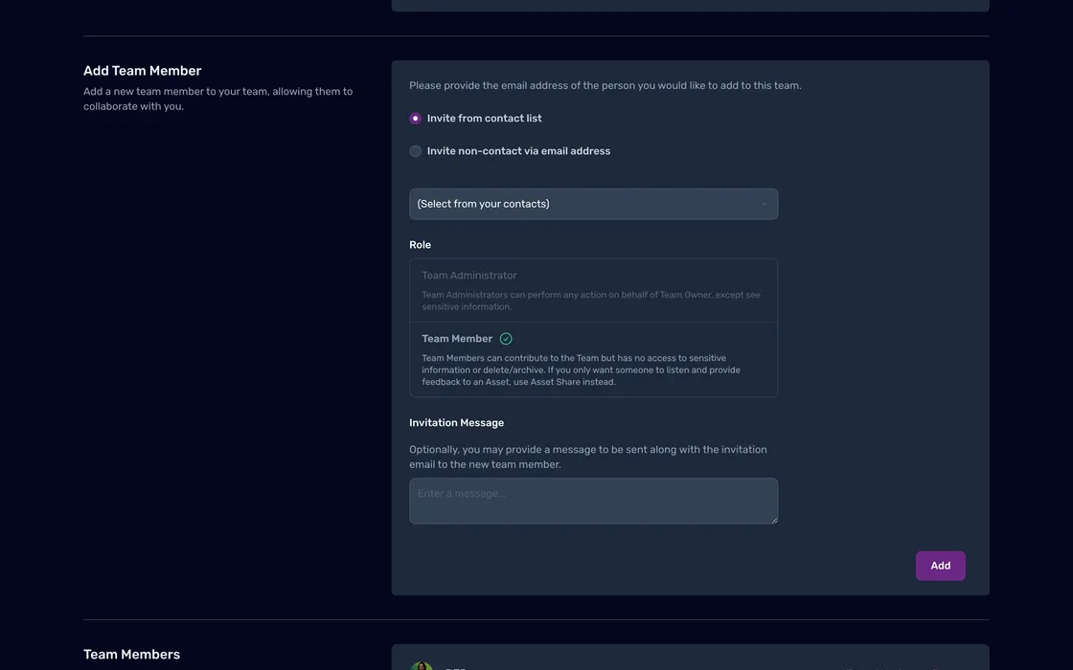Select the 'Invite from contact list' radio button
Screen dimensions: 1073x670
pos(415,119)
